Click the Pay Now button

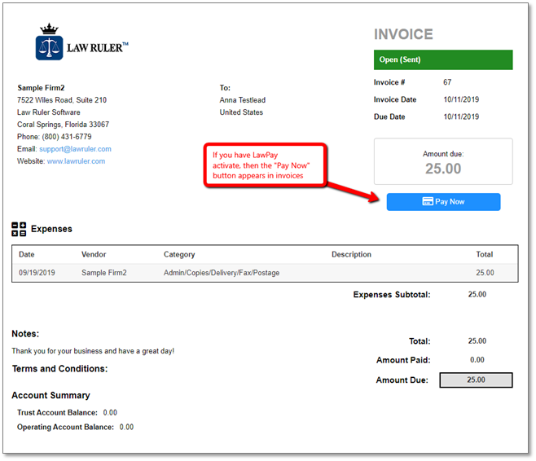(x=443, y=202)
